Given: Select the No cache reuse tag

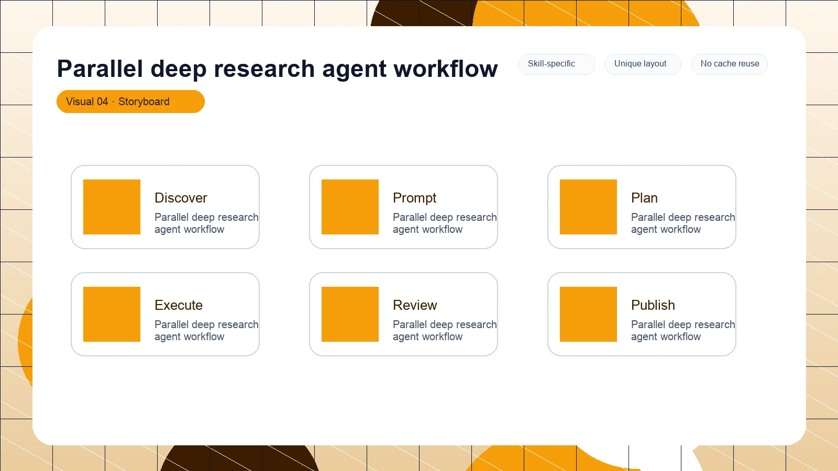Looking at the screenshot, I should click(730, 64).
